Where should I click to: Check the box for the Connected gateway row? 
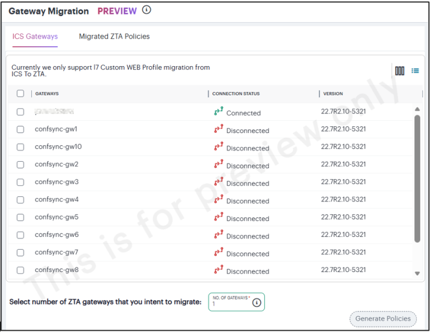coord(21,112)
